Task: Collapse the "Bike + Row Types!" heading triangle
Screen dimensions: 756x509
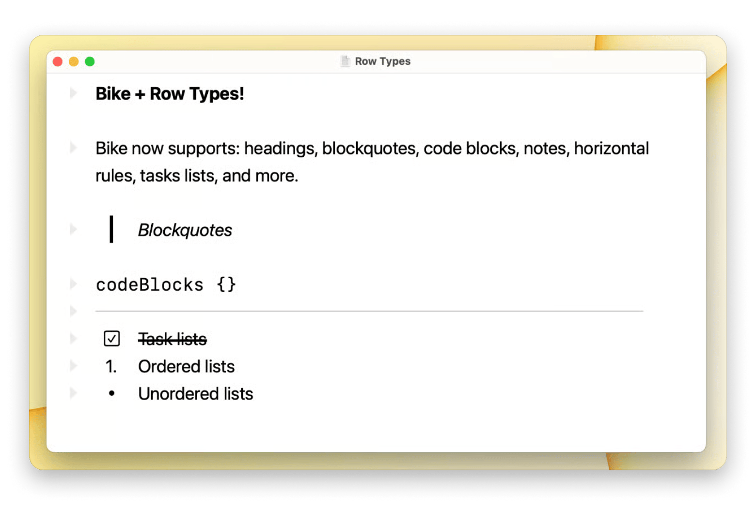Action: pyautogui.click(x=74, y=93)
